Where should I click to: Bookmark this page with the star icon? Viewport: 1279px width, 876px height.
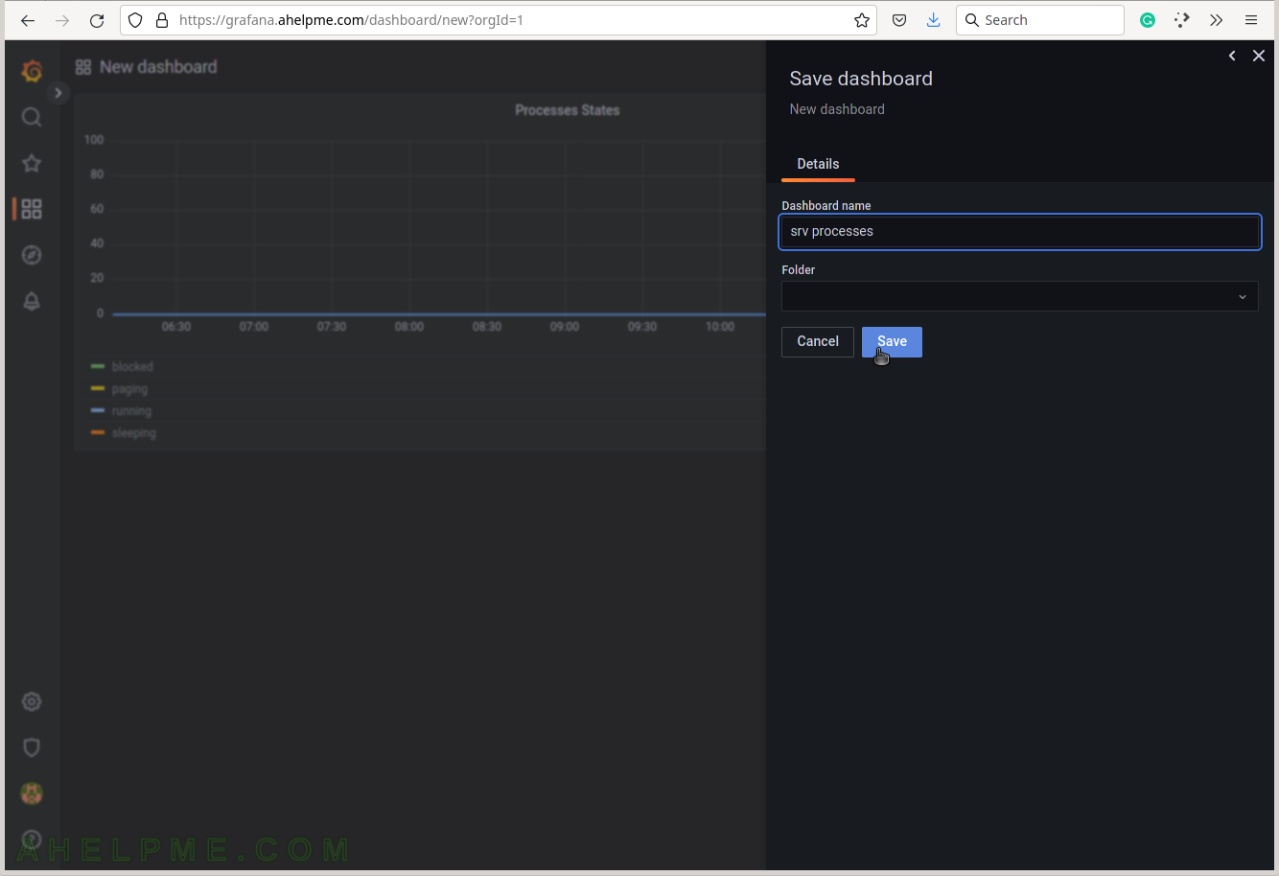pyautogui.click(x=862, y=20)
